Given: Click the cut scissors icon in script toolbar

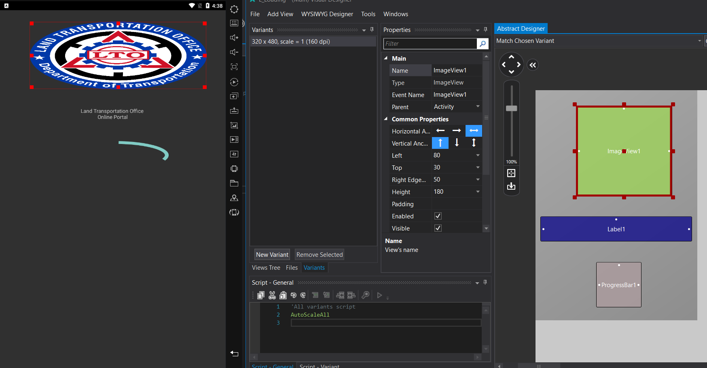Looking at the screenshot, I should point(272,295).
